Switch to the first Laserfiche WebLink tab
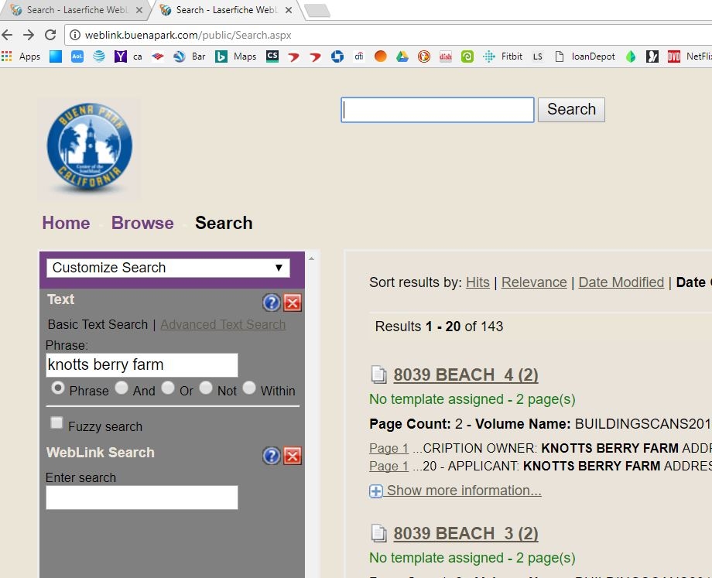This screenshot has height=578, width=712. pyautogui.click(x=75, y=10)
